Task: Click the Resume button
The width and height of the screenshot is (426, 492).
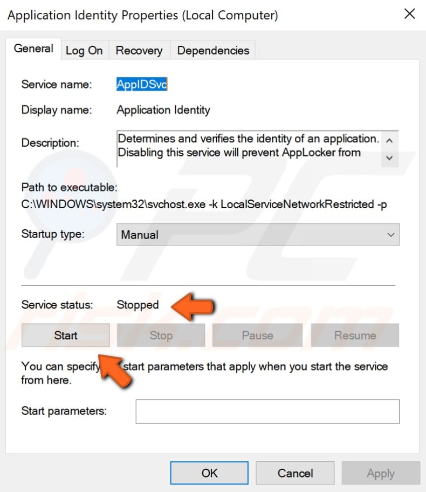Action: tap(354, 335)
